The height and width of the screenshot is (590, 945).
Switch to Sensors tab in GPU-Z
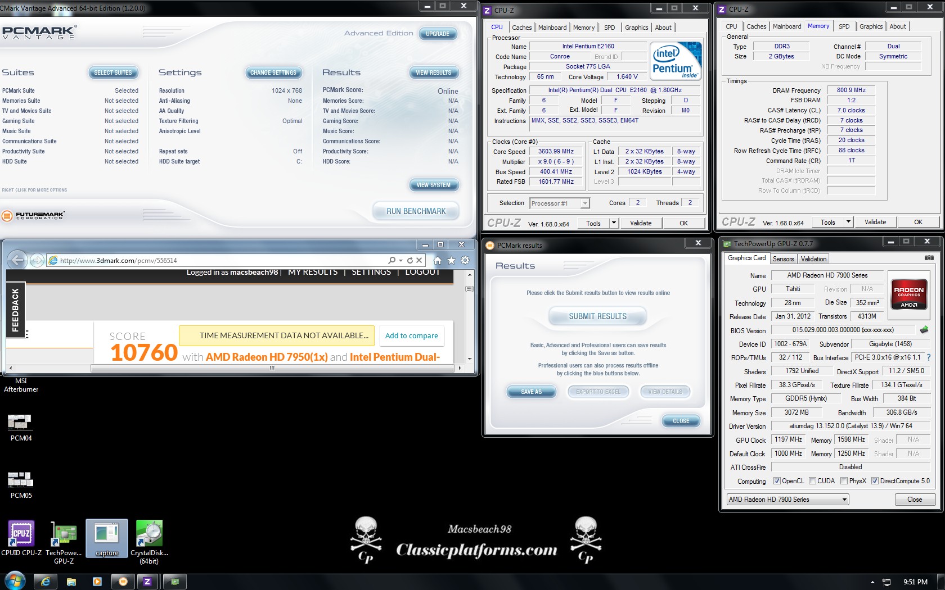783,259
